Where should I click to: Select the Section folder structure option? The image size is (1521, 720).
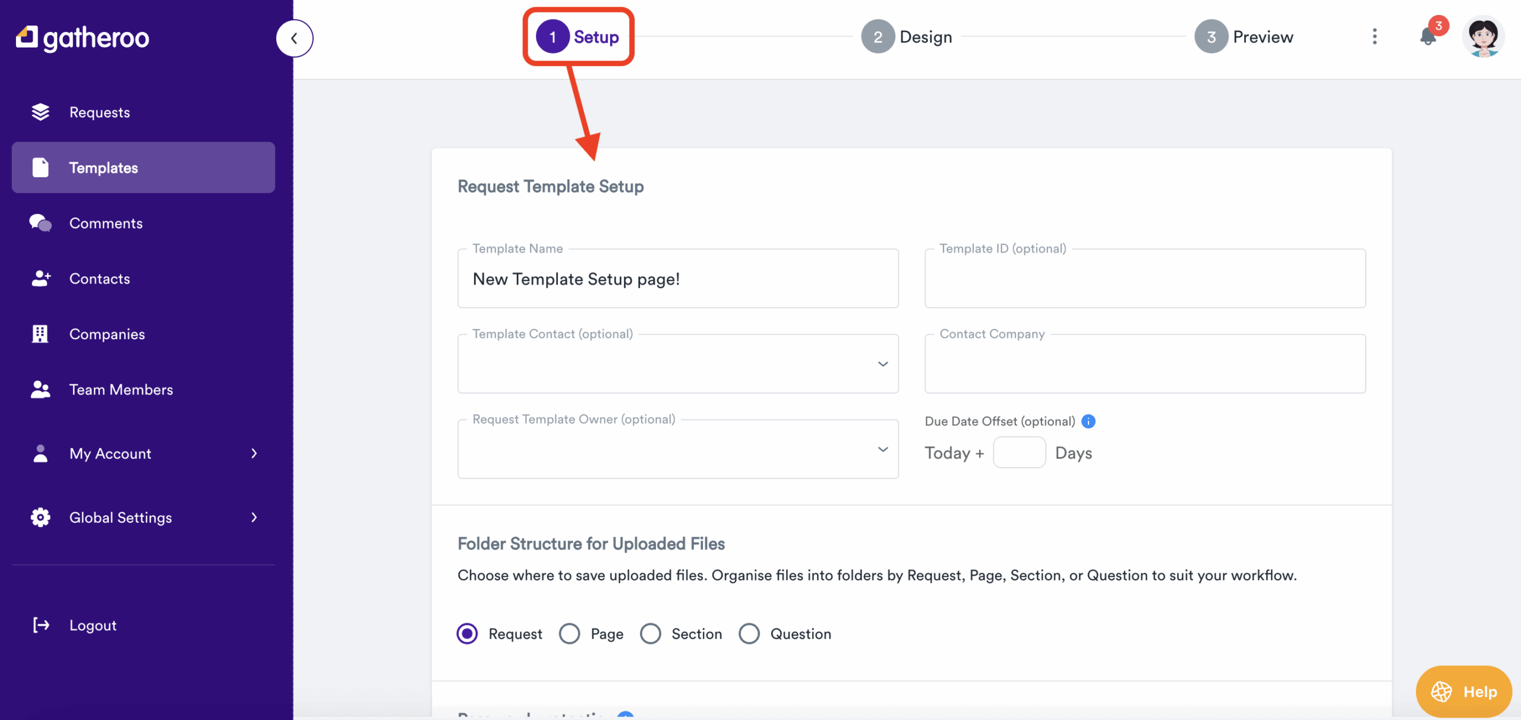tap(651, 634)
